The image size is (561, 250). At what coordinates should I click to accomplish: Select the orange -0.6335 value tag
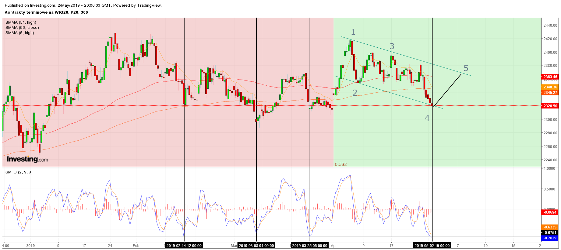click(550, 227)
